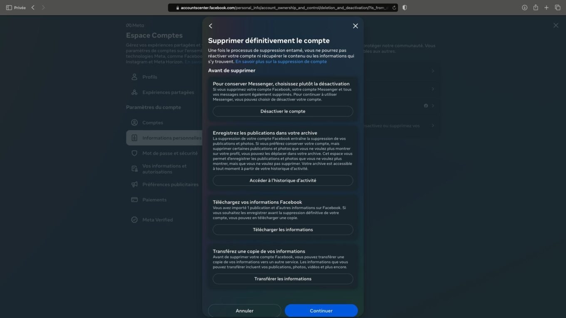Click the shield icon for password security
The height and width of the screenshot is (318, 566).
point(134,153)
